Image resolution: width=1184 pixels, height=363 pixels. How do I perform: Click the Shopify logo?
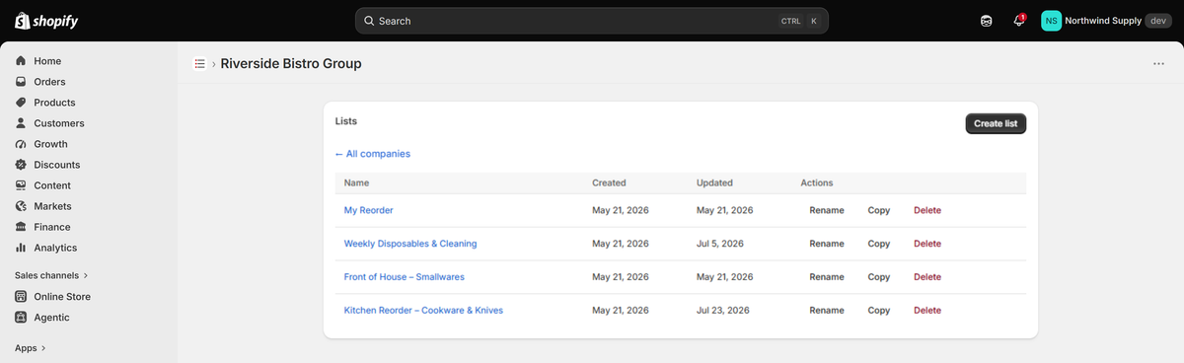[46, 21]
